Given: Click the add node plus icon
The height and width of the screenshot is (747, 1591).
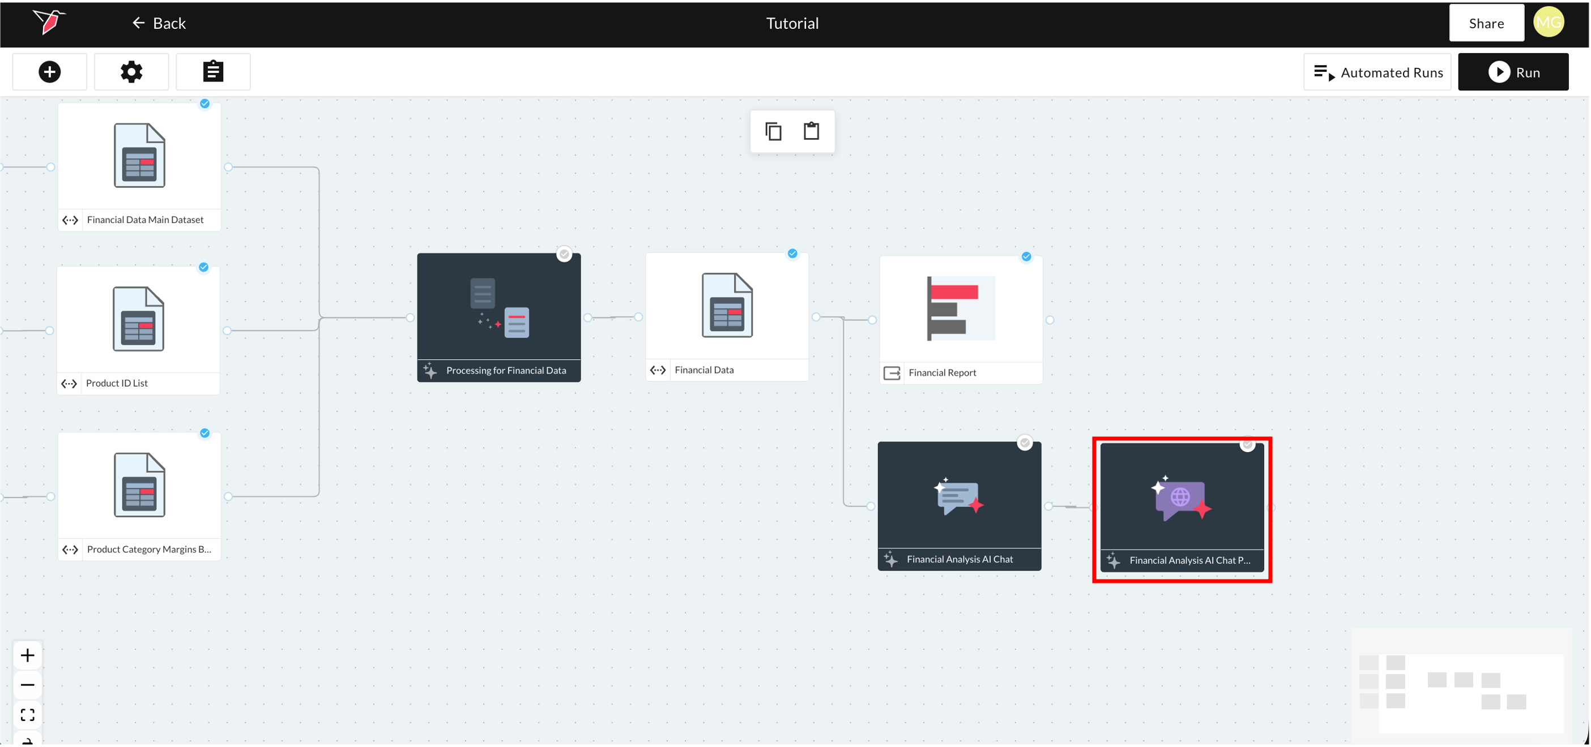Looking at the screenshot, I should pyautogui.click(x=49, y=72).
